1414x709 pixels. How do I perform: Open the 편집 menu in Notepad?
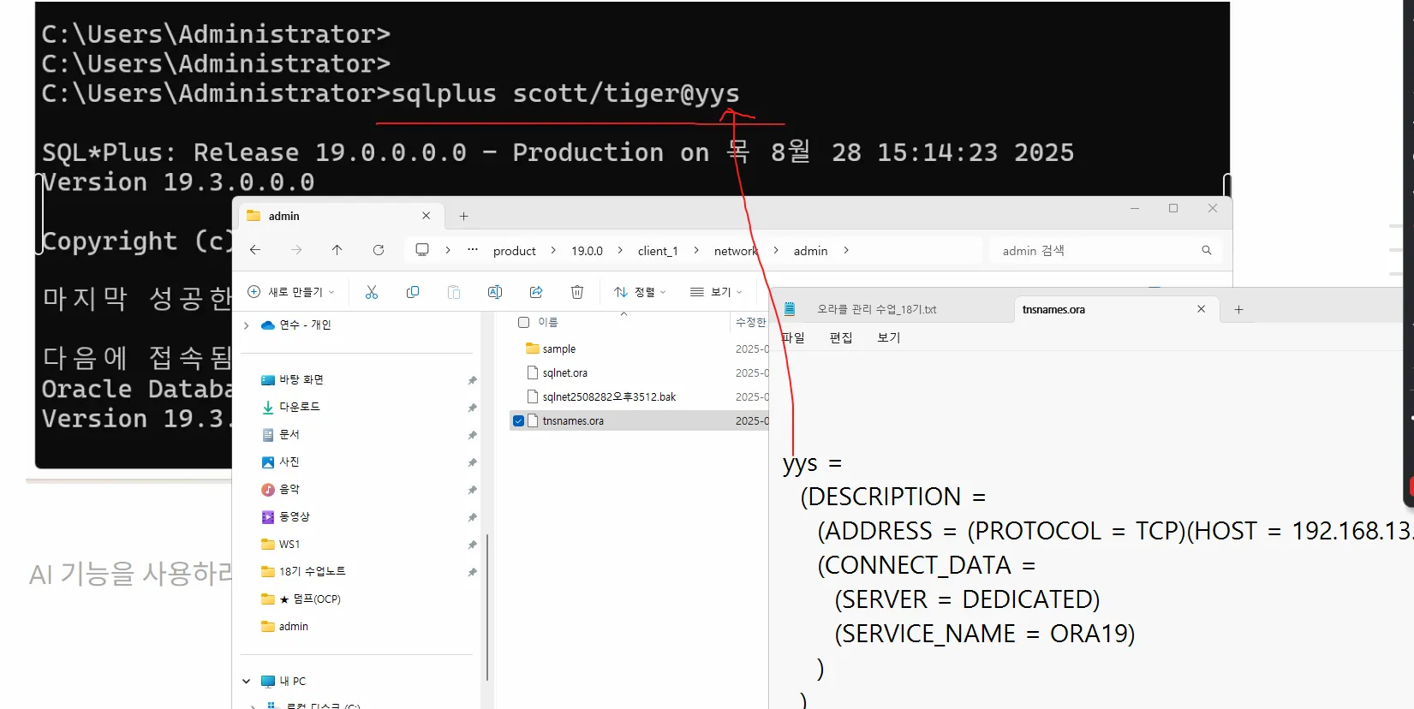click(x=841, y=337)
